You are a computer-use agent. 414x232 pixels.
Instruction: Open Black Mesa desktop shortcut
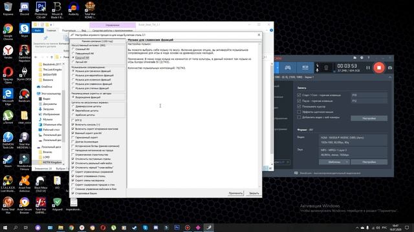click(41, 184)
